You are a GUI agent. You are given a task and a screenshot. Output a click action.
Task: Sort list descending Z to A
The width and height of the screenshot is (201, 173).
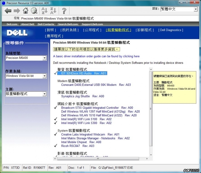pos(53,11)
